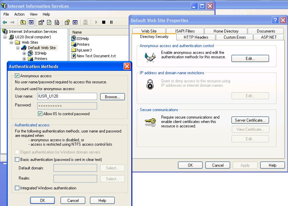288x206 pixels.
Task: Click the Up one level folder icon
Action: [23, 22]
